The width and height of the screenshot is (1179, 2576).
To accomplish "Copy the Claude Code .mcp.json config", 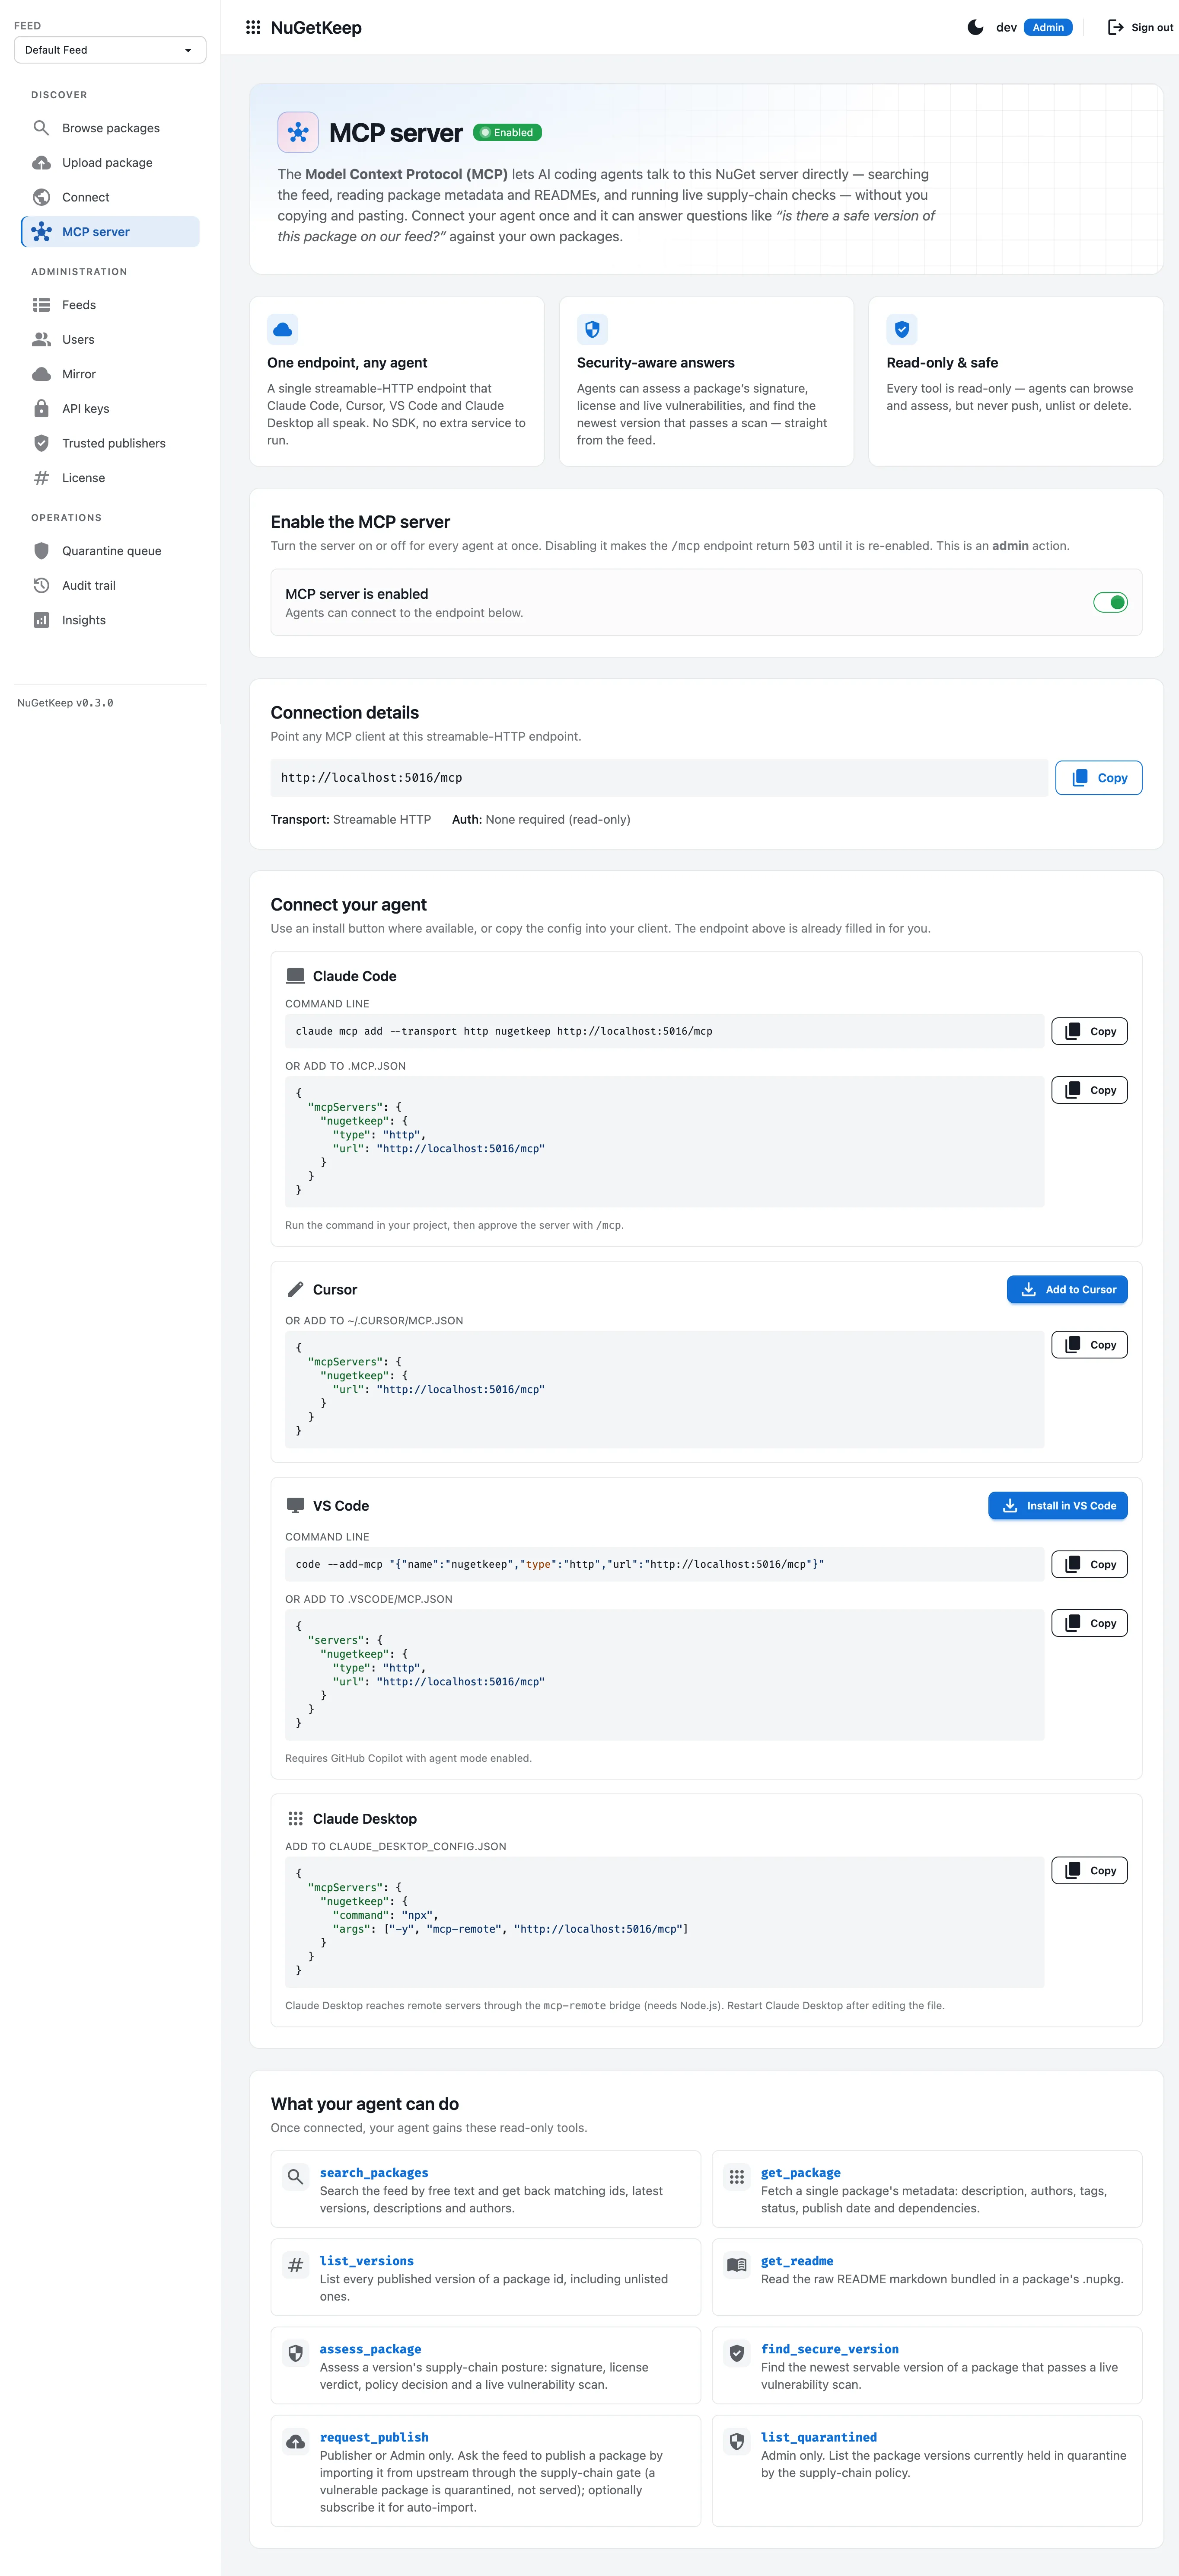I will (1089, 1090).
